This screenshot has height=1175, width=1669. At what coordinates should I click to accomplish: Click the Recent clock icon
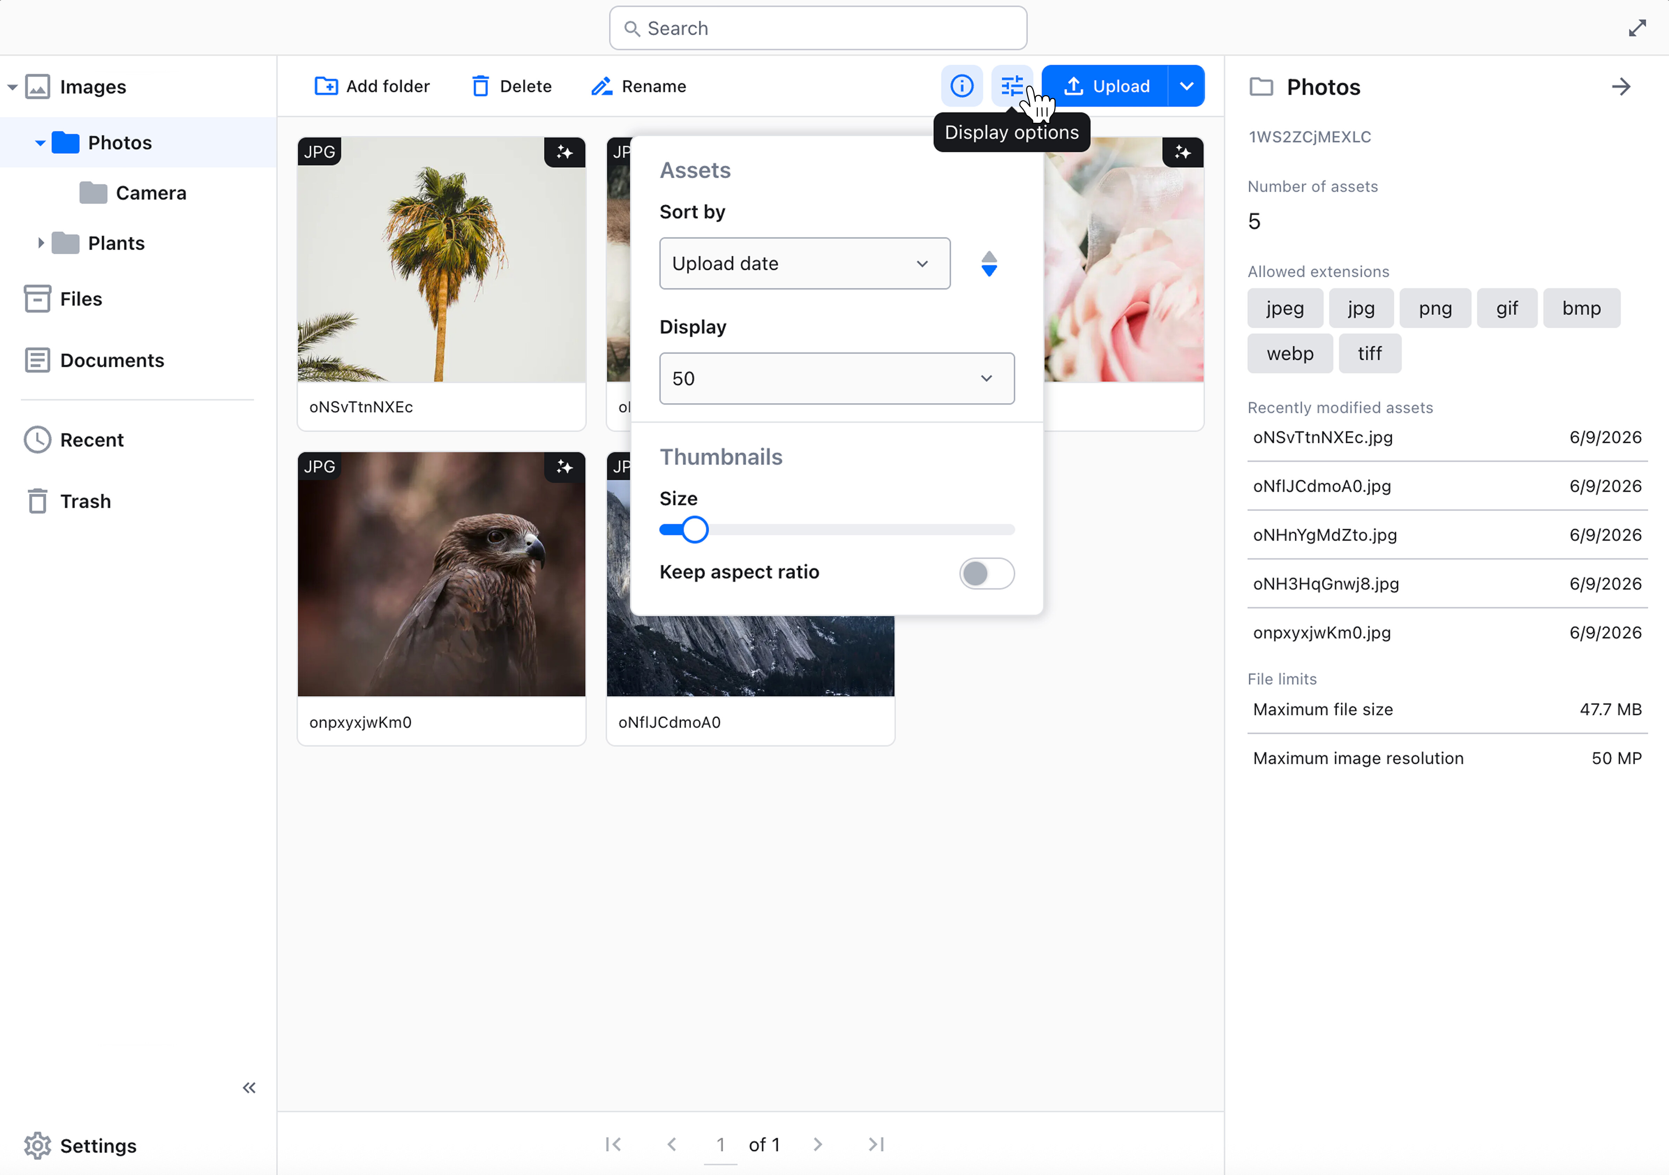37,439
